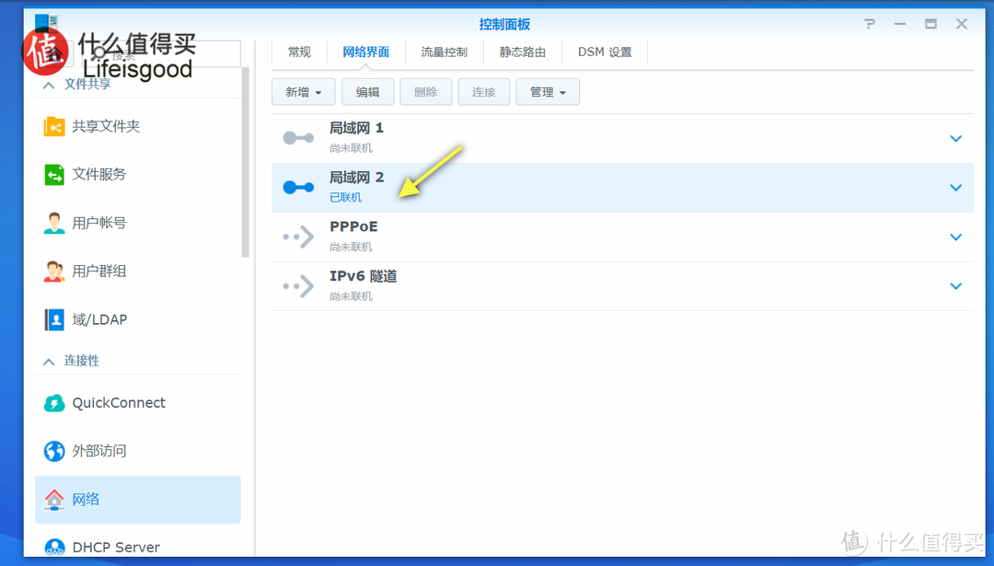Switch to the 静态路由 tab
Screen dimensions: 994x566
[523, 52]
